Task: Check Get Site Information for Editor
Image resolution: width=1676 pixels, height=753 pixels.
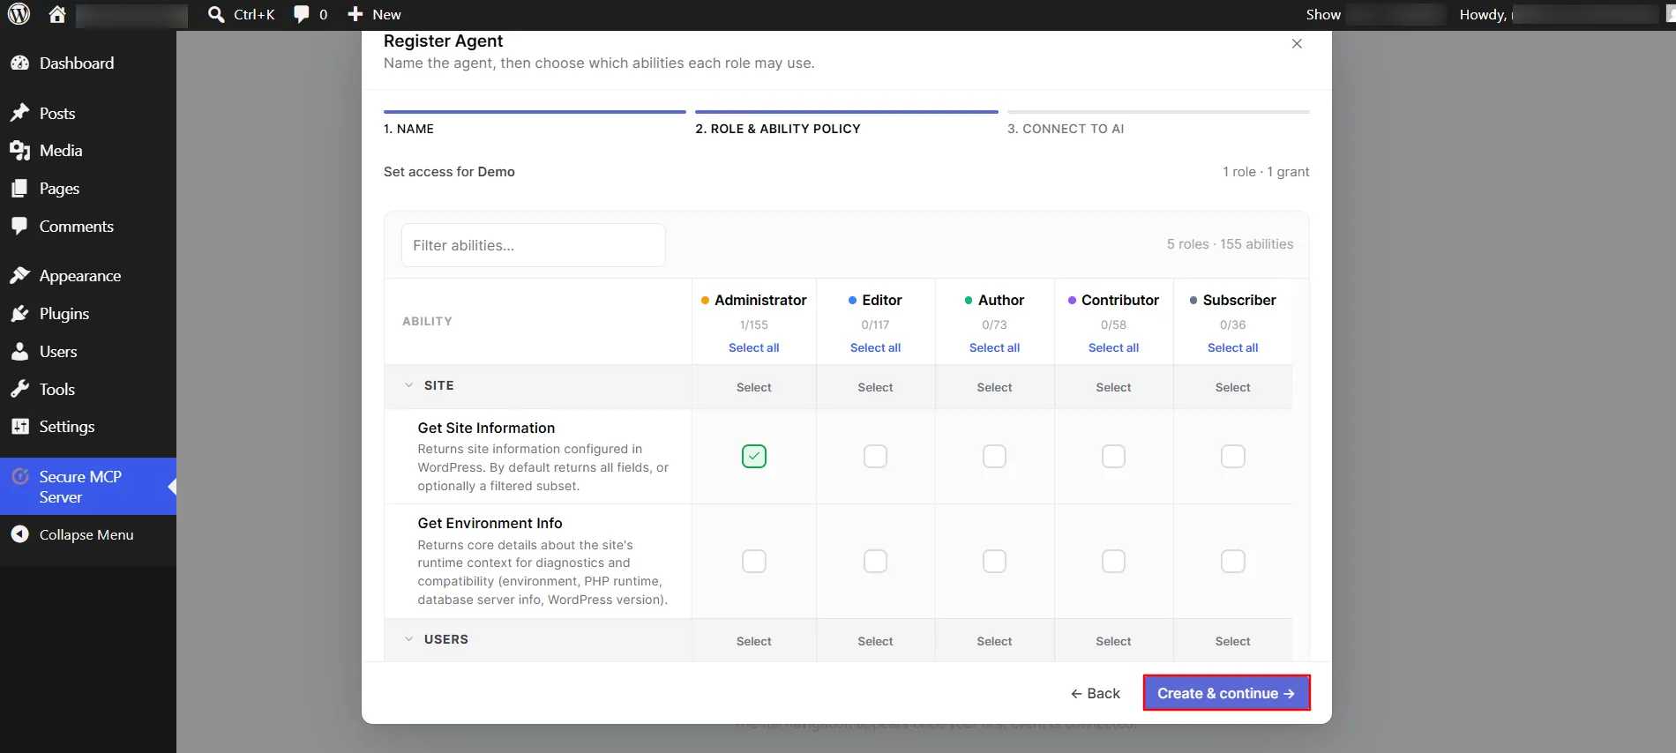Action: [875, 456]
